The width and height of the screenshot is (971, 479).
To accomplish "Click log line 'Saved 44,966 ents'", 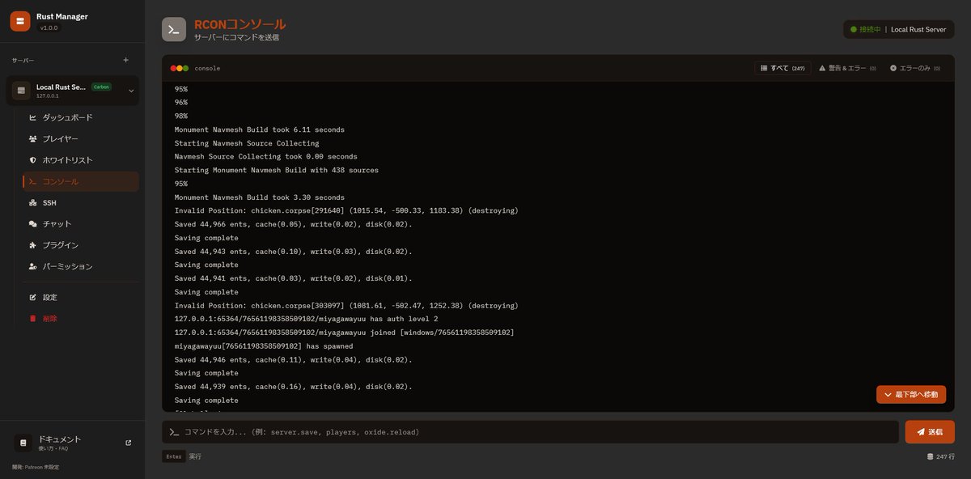I will point(294,224).
